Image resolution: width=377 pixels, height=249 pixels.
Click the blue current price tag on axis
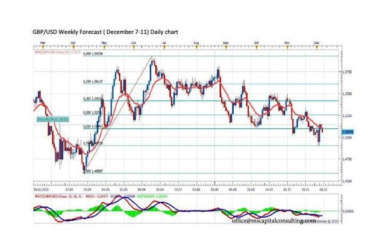[347, 132]
